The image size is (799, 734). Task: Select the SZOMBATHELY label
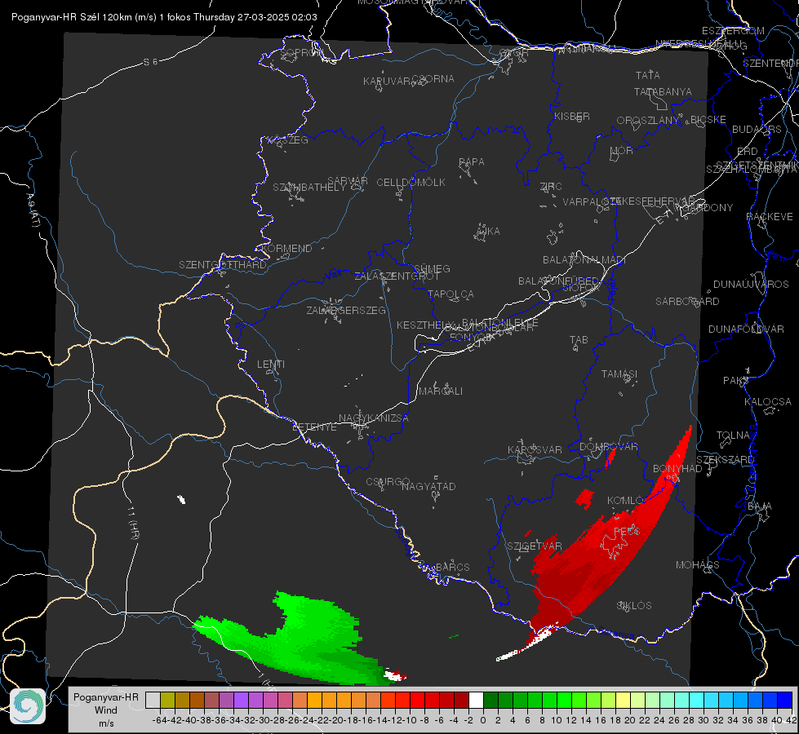coord(309,188)
